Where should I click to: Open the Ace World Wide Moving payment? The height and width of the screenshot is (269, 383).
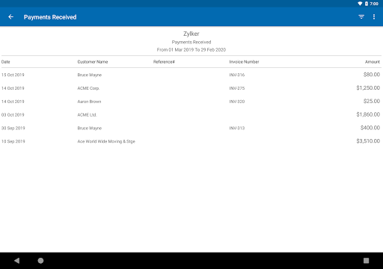pos(191,141)
